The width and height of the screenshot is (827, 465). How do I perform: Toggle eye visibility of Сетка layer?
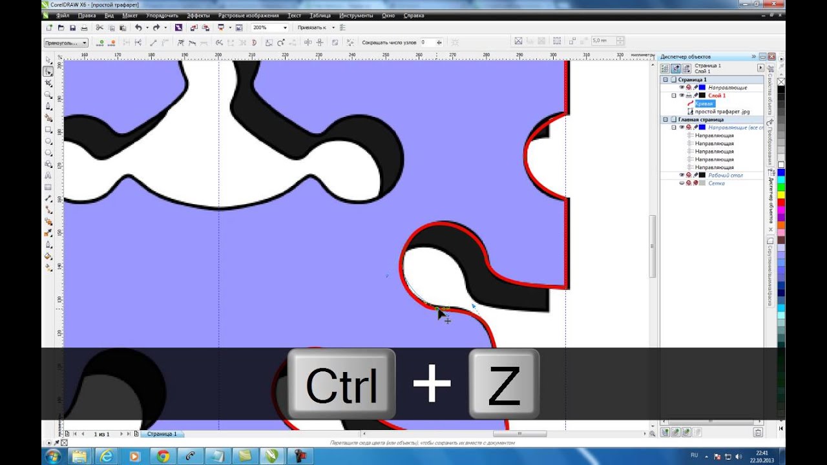click(x=682, y=183)
